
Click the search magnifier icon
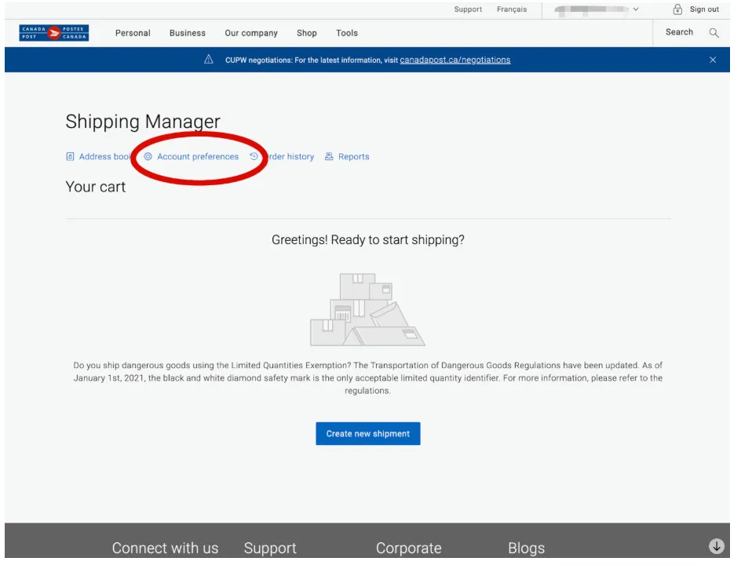[714, 33]
